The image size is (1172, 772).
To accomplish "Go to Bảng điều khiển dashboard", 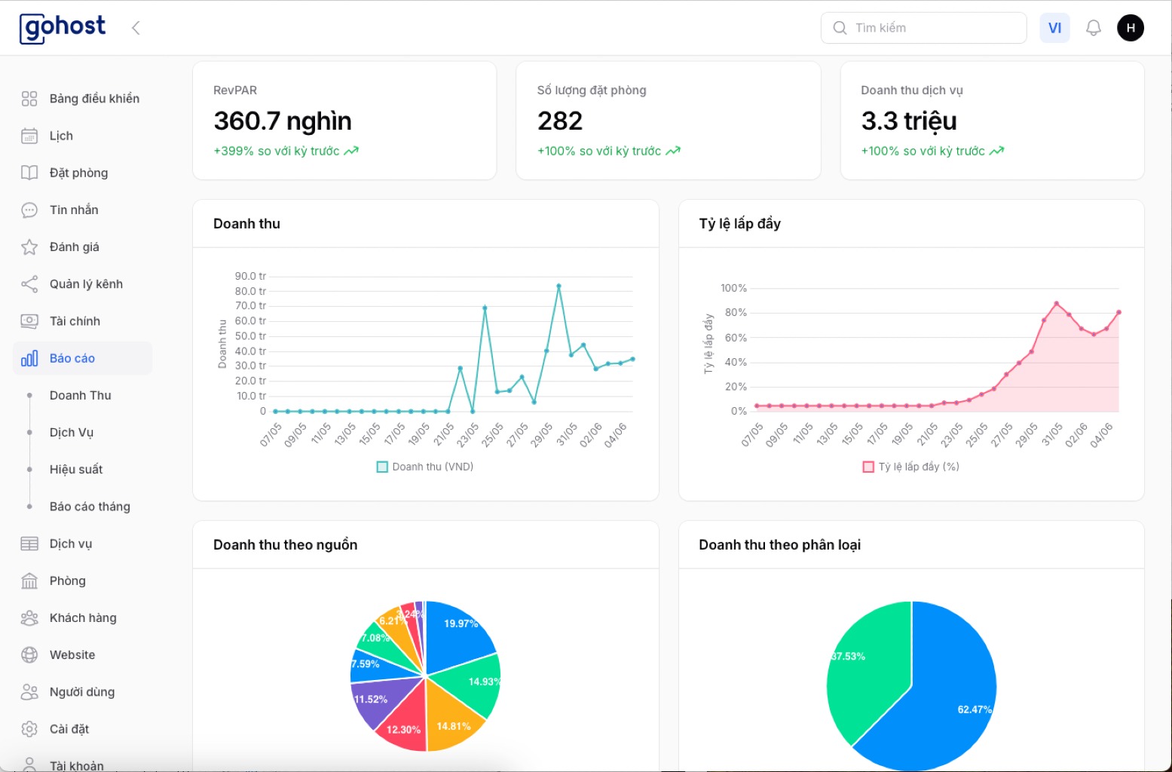I will tap(94, 99).
